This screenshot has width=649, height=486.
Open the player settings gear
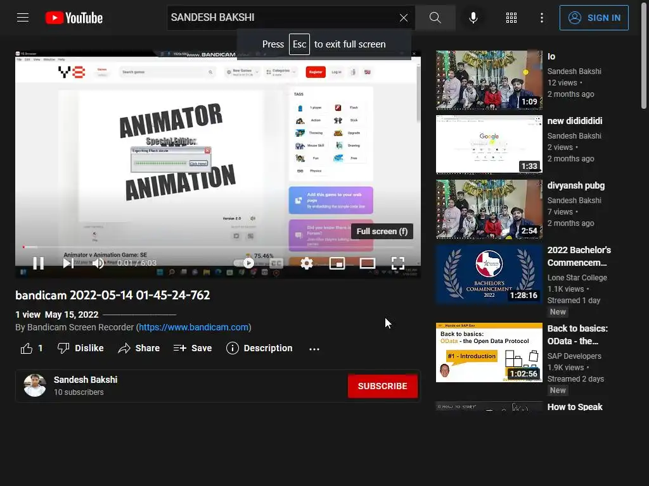coord(307,263)
